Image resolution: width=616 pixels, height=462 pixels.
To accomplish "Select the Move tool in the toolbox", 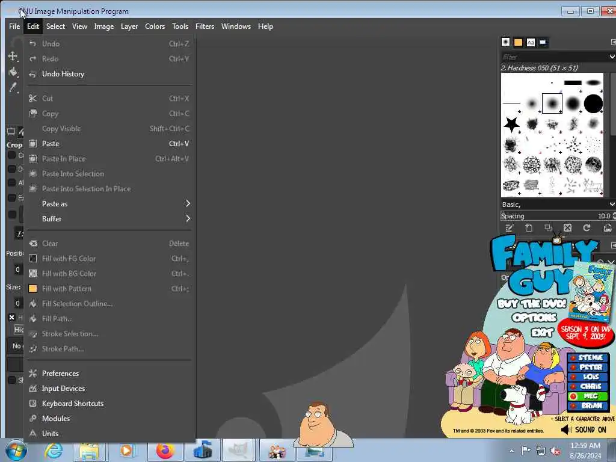I will tap(13, 56).
